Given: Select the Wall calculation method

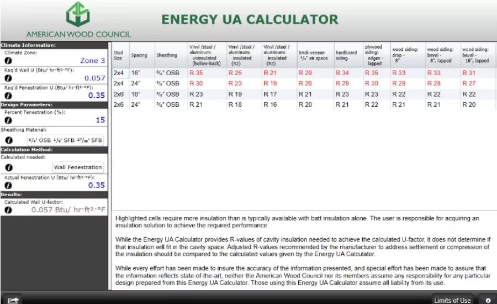Looking at the screenshot, I should pyautogui.click(x=60, y=167).
